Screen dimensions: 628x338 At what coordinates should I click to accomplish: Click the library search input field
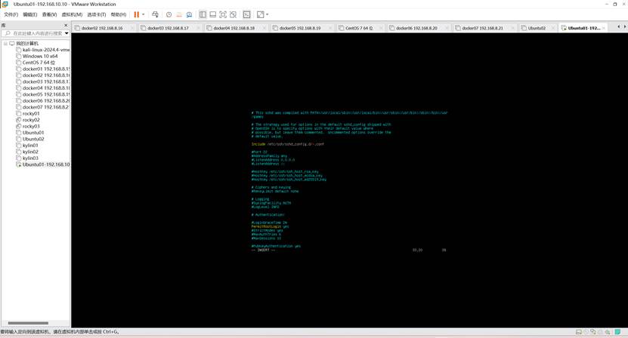35,33
